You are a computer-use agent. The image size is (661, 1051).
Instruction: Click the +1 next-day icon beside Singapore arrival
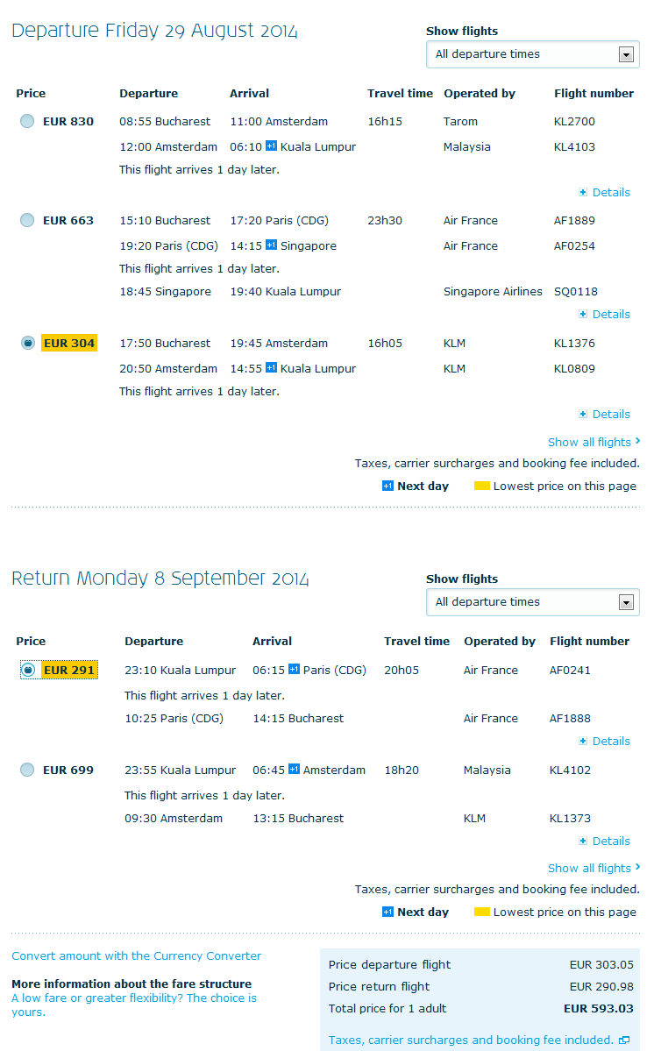(x=272, y=246)
